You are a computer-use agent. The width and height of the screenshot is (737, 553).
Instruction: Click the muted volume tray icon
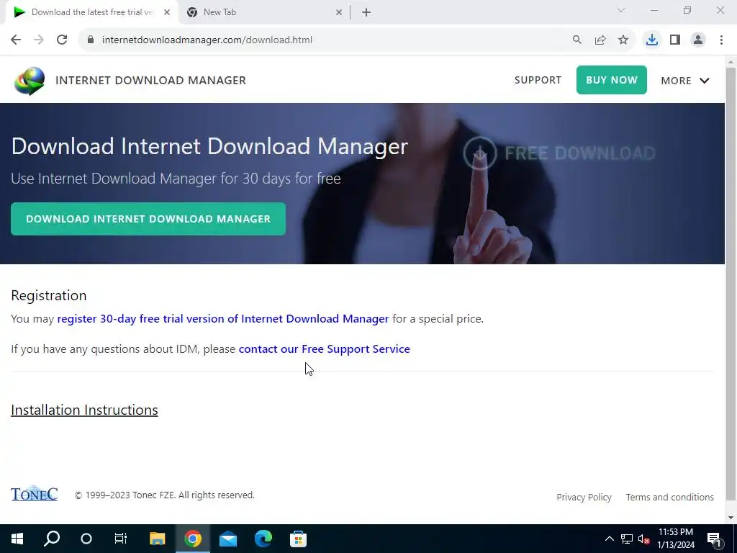pyautogui.click(x=644, y=539)
